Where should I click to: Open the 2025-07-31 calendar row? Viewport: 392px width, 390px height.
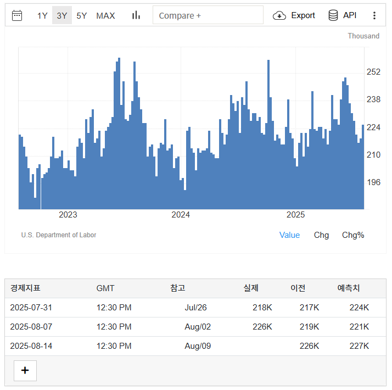(x=31, y=308)
